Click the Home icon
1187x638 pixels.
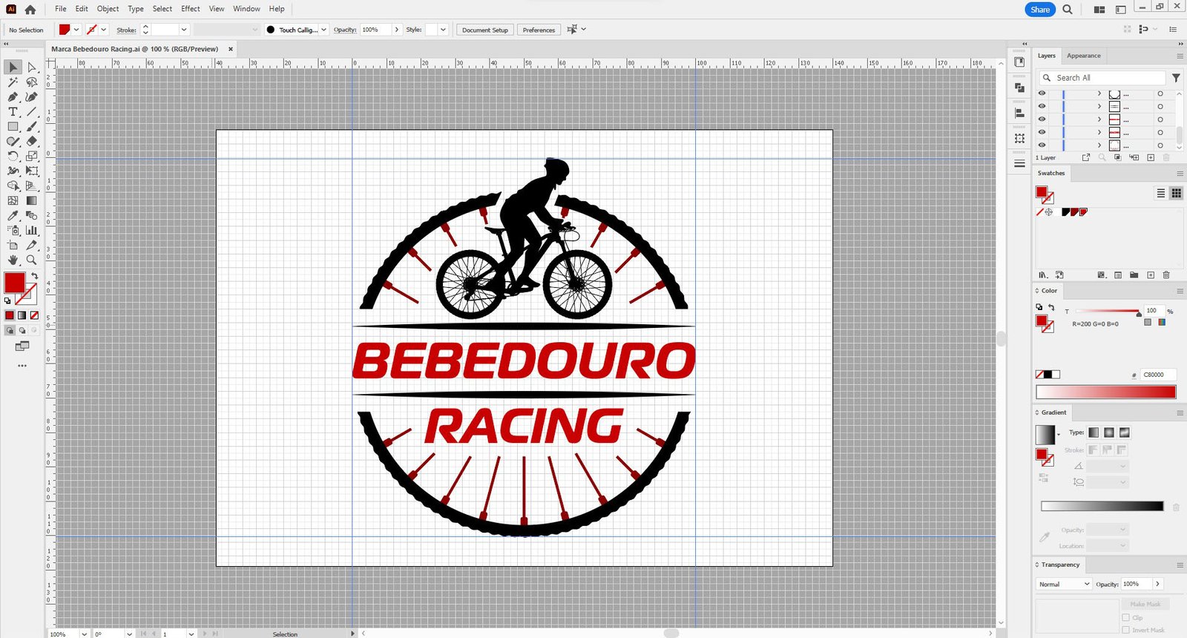click(x=30, y=10)
